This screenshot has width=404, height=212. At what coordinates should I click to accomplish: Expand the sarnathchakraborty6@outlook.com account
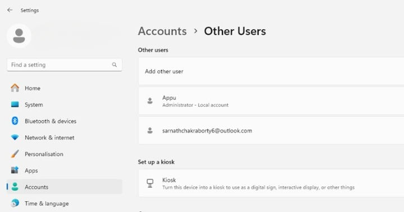click(x=271, y=130)
